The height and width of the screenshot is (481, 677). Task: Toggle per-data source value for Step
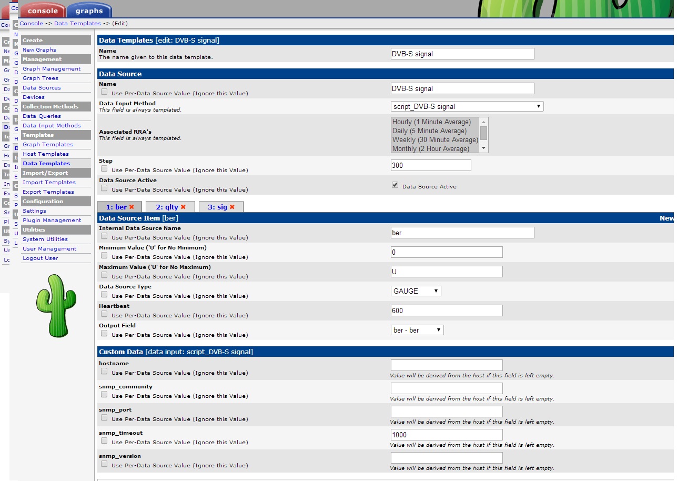104,169
